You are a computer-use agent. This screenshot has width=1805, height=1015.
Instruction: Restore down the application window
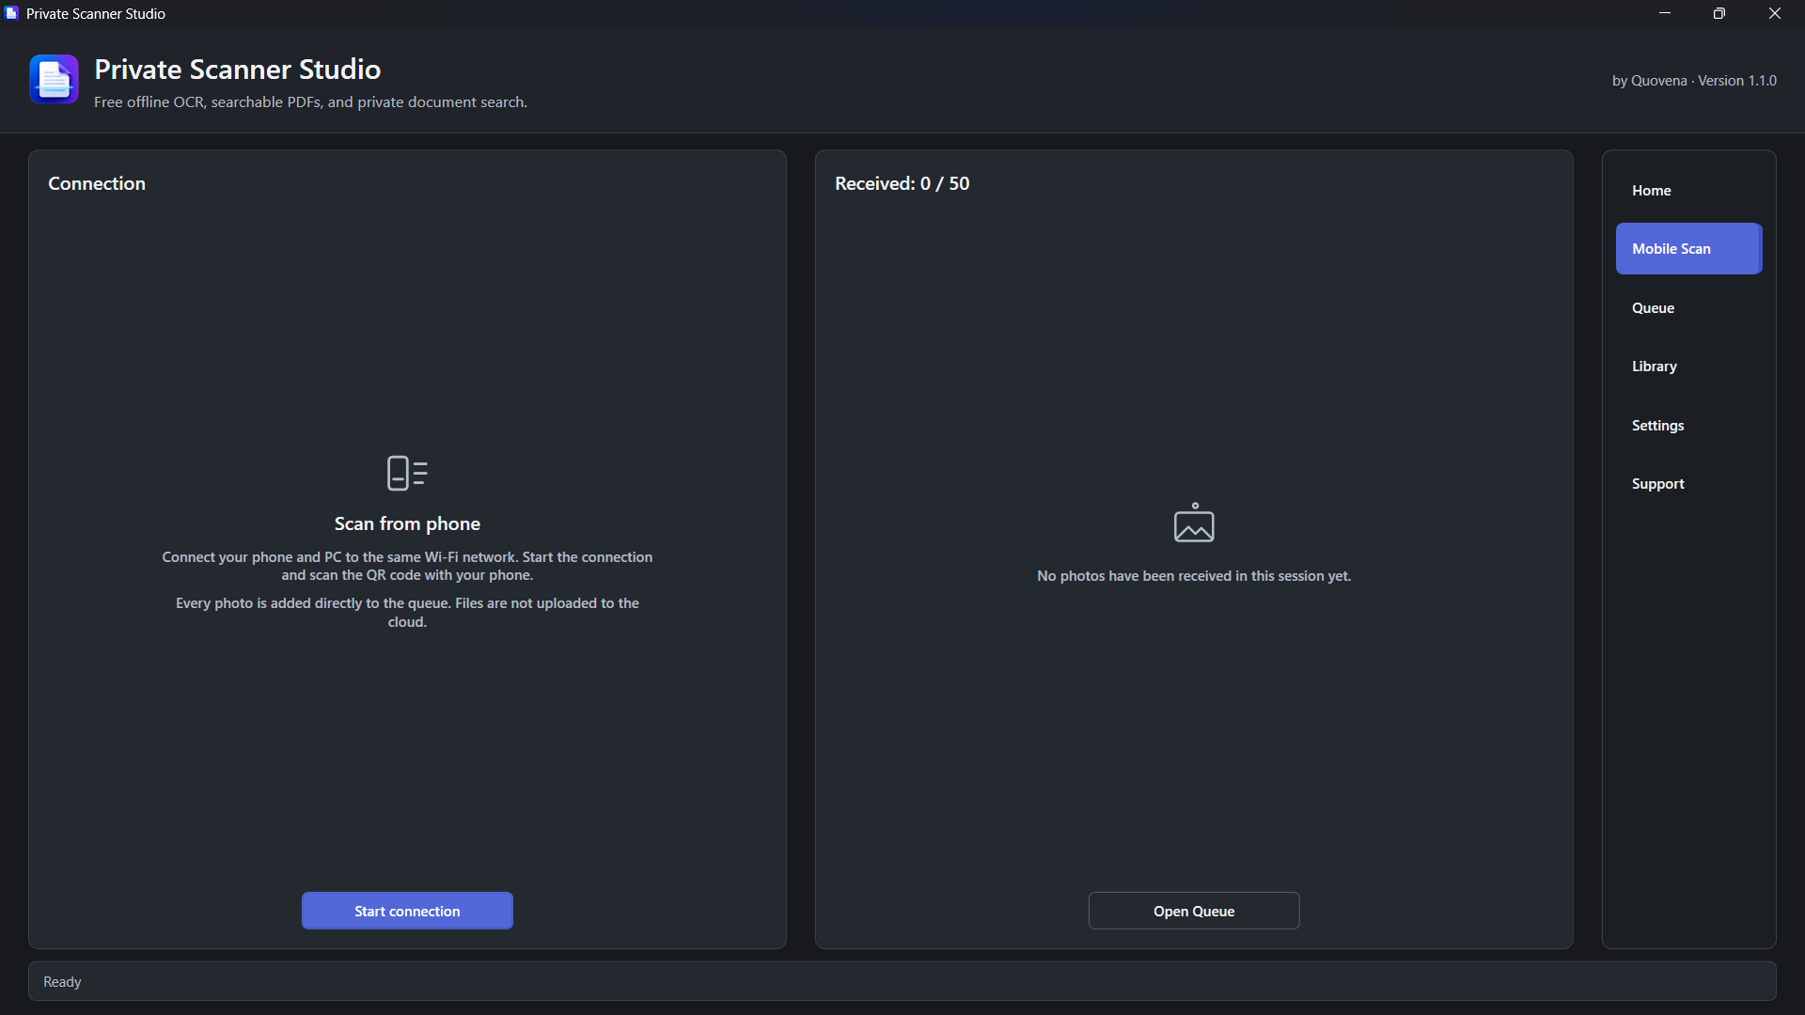1719,13
